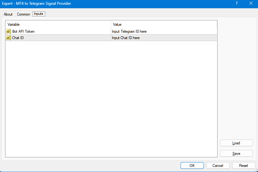Open the Common tab
258x172 pixels.
click(24, 14)
